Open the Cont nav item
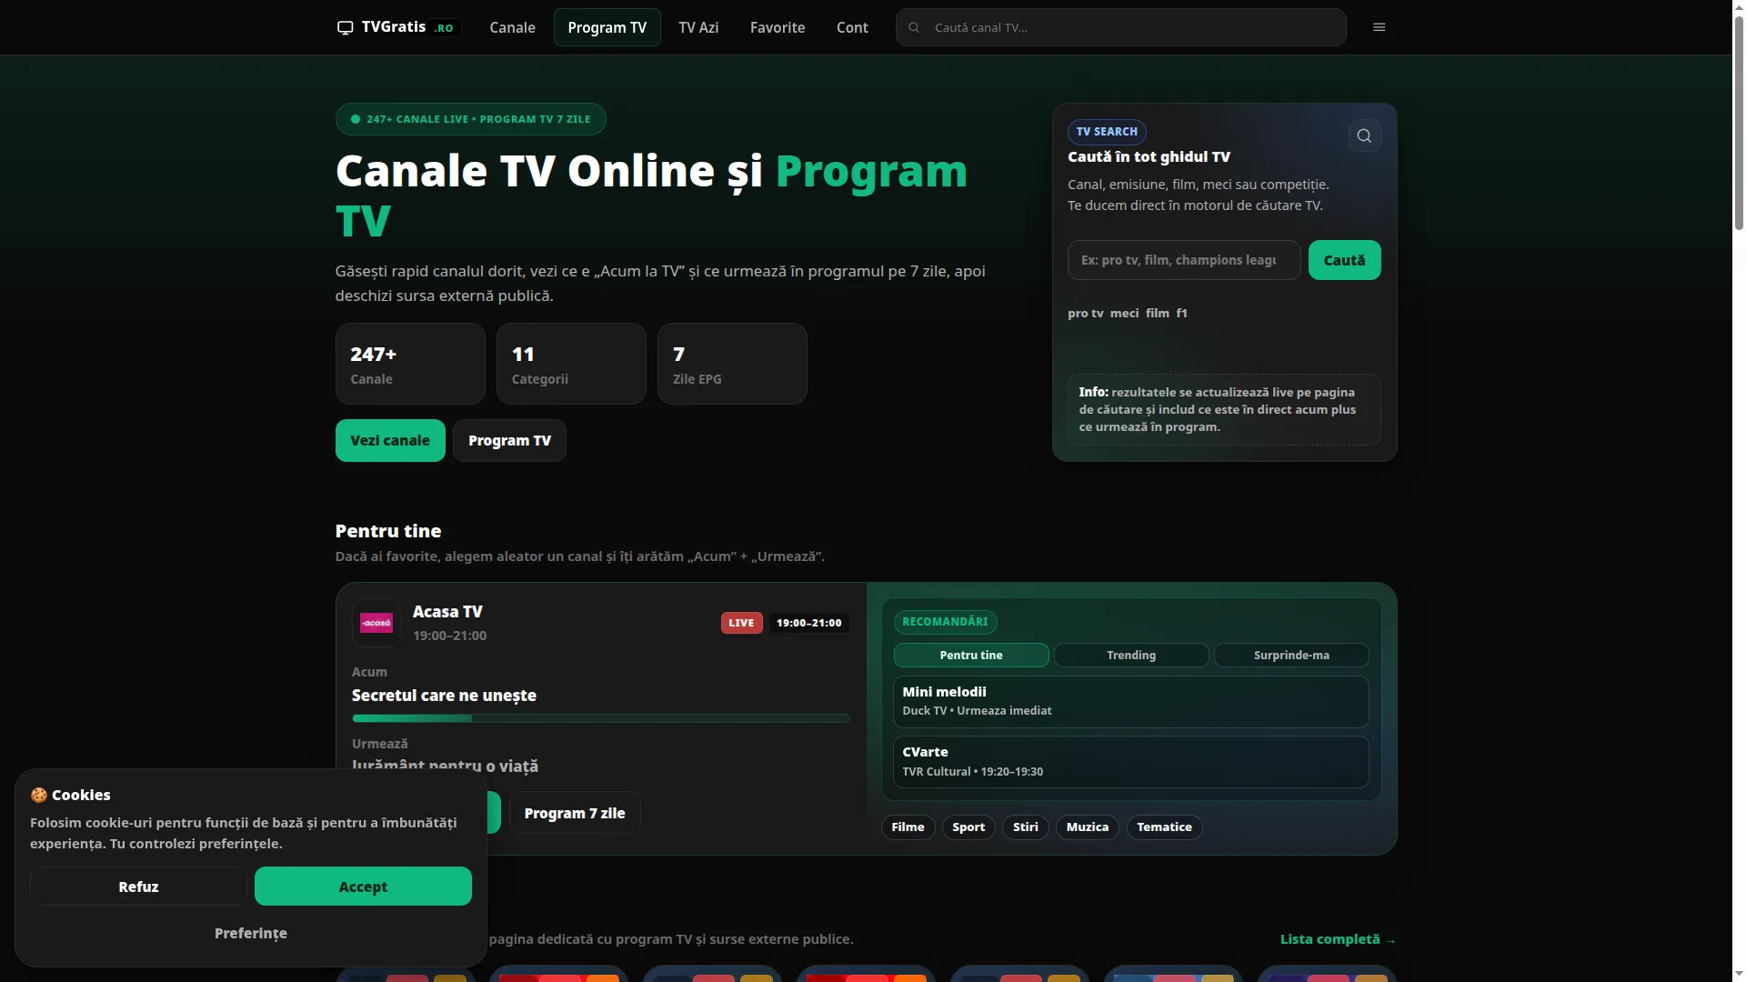The image size is (1746, 982). click(x=852, y=27)
